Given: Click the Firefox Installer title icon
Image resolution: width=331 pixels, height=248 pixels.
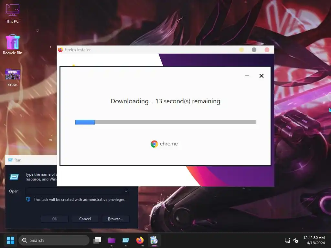Looking at the screenshot, I should [x=60, y=49].
